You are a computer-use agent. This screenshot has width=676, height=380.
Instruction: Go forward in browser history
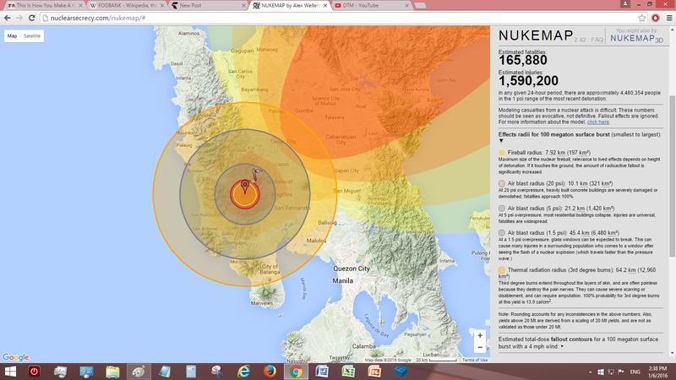(x=19, y=18)
